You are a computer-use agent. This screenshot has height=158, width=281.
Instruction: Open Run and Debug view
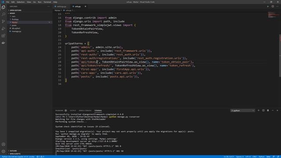[x=4, y=29]
